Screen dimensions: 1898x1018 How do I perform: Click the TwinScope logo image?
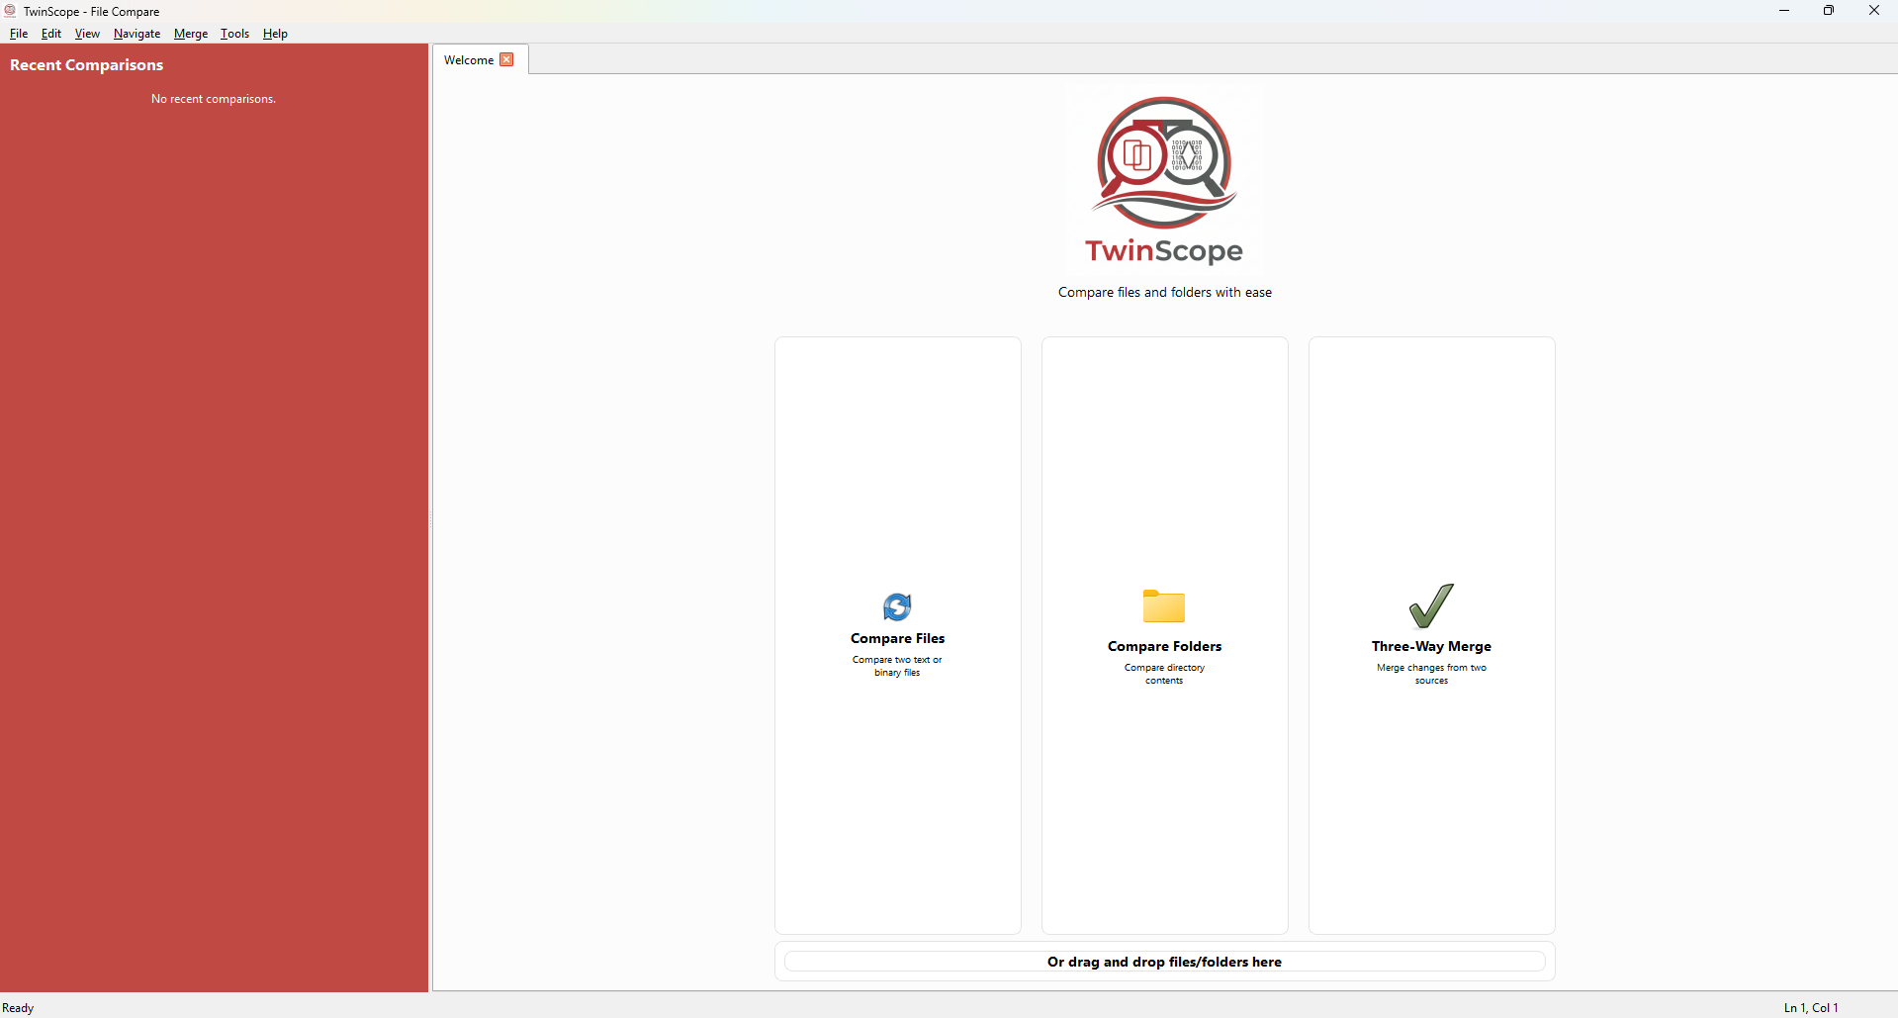click(1164, 180)
